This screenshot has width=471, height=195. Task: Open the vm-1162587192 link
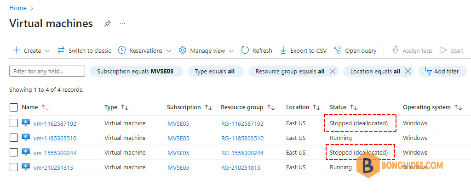pyautogui.click(x=55, y=124)
